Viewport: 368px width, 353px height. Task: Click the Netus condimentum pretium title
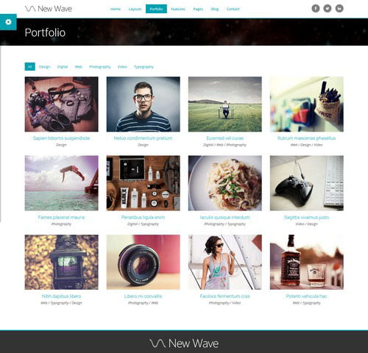(x=143, y=138)
